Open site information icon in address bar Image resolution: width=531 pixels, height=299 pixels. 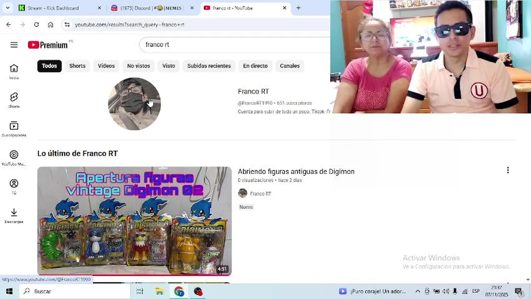click(67, 25)
